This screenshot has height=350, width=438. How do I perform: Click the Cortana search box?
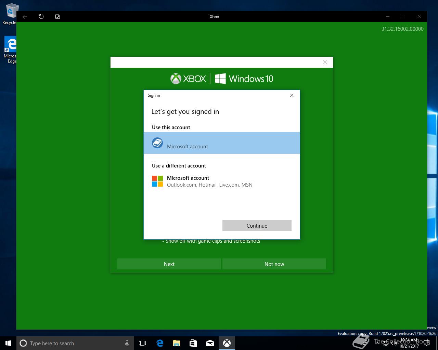pos(75,343)
